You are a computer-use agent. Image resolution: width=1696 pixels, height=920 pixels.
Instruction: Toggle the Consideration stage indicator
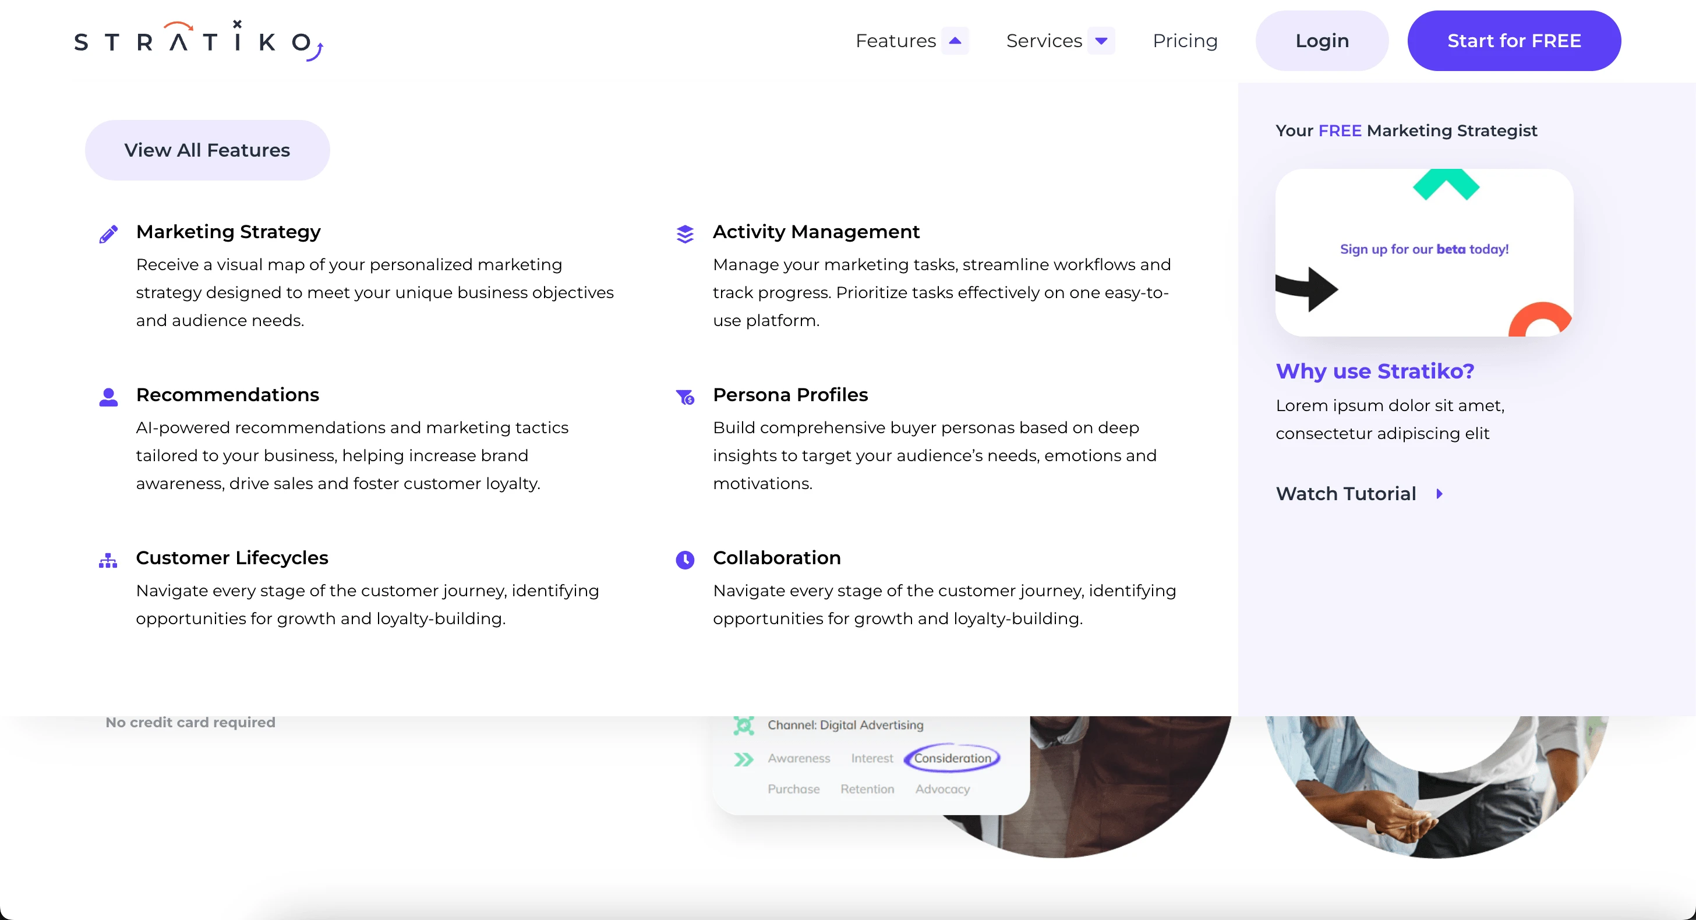point(952,759)
